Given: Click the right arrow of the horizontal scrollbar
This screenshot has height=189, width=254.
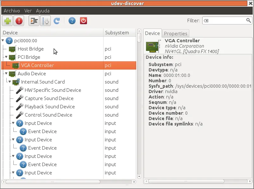Looking at the screenshot, I should tap(134, 182).
